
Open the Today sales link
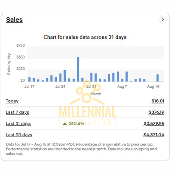[x=12, y=101]
